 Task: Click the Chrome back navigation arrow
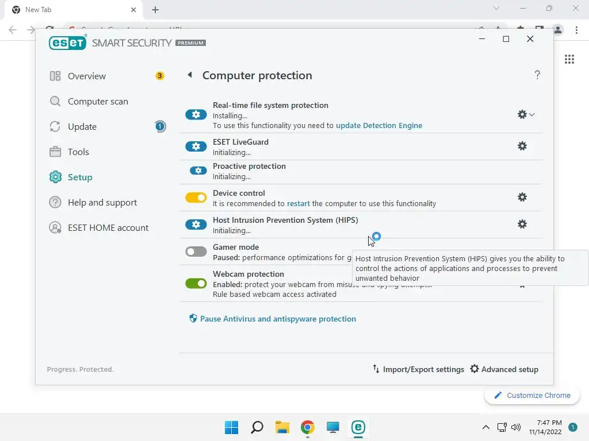[13, 30]
